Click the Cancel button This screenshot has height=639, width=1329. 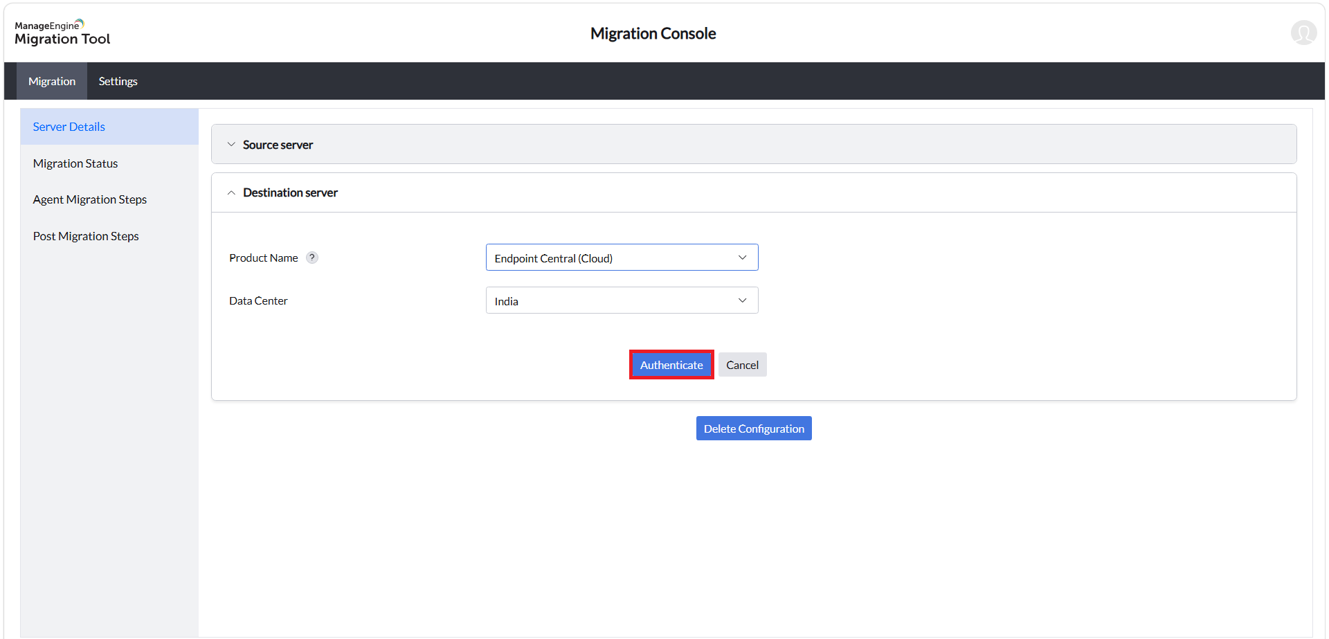tap(742, 365)
